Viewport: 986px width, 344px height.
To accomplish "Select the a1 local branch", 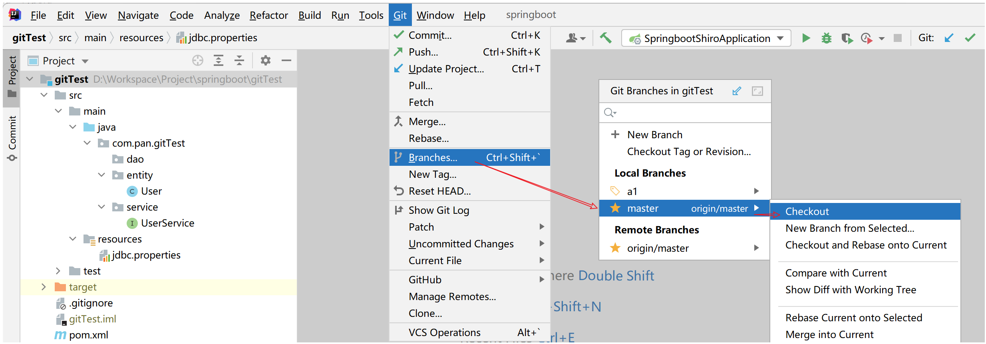I will [x=632, y=191].
